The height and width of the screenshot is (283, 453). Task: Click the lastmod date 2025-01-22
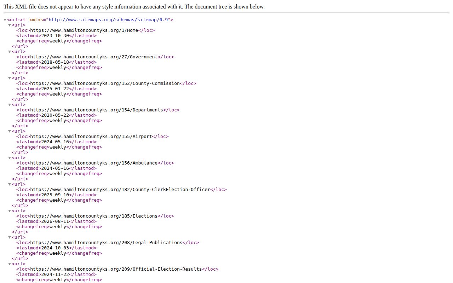point(55,89)
